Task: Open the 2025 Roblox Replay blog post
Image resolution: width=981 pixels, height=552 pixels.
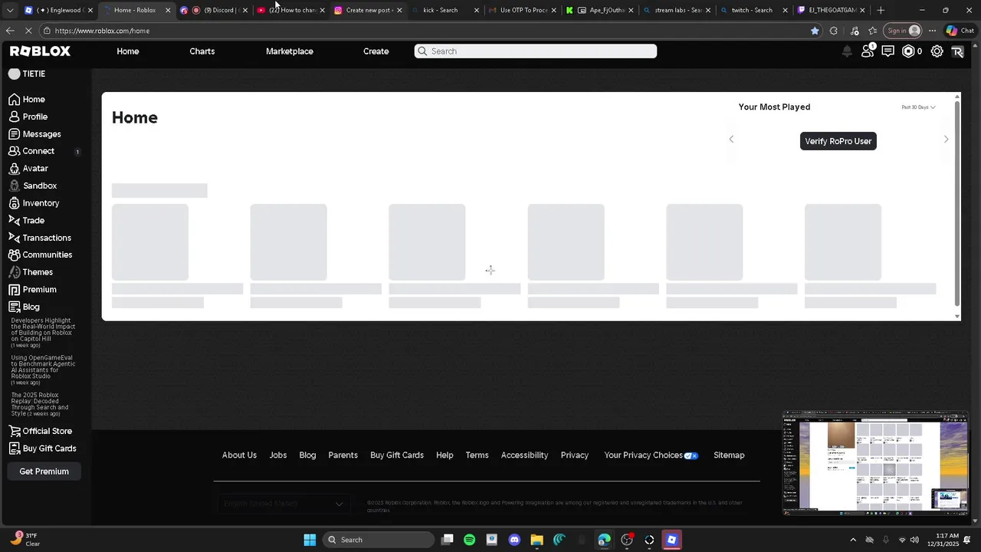Action: click(40, 404)
